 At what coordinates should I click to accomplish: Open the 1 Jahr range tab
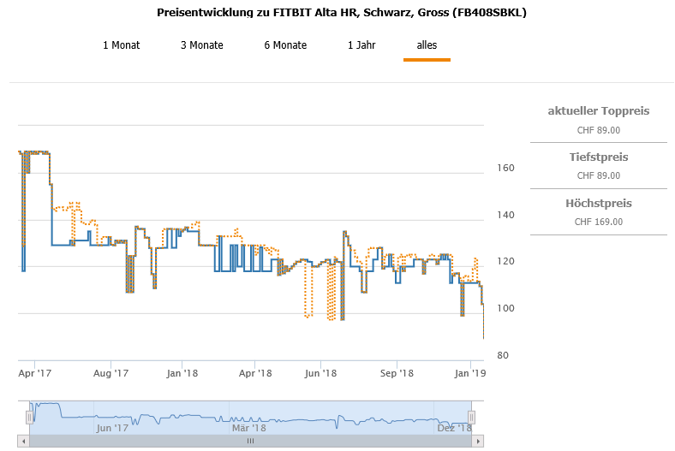(x=360, y=45)
